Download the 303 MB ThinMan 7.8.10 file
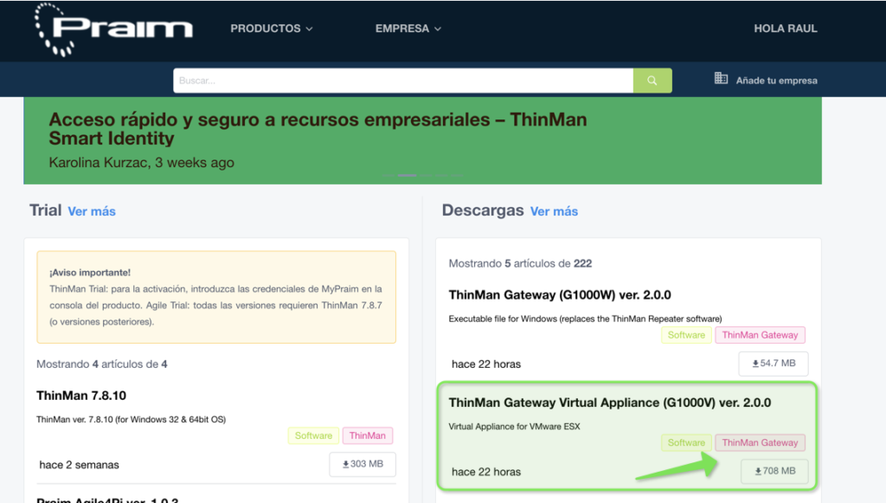The image size is (886, 503). (363, 464)
